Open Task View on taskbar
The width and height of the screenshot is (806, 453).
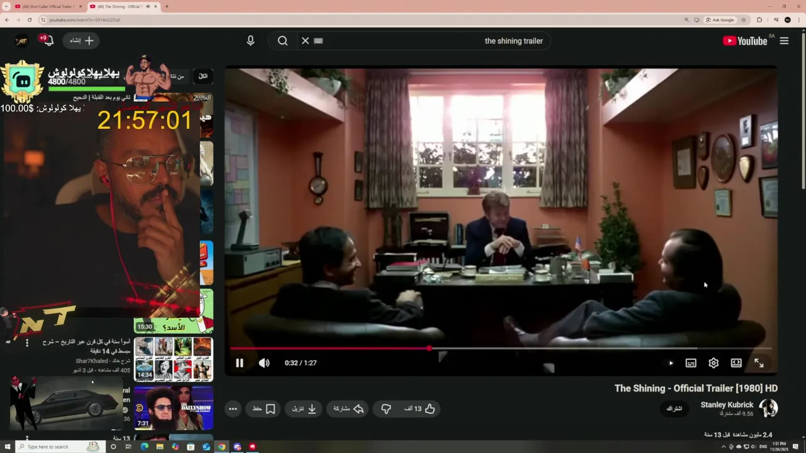128,447
